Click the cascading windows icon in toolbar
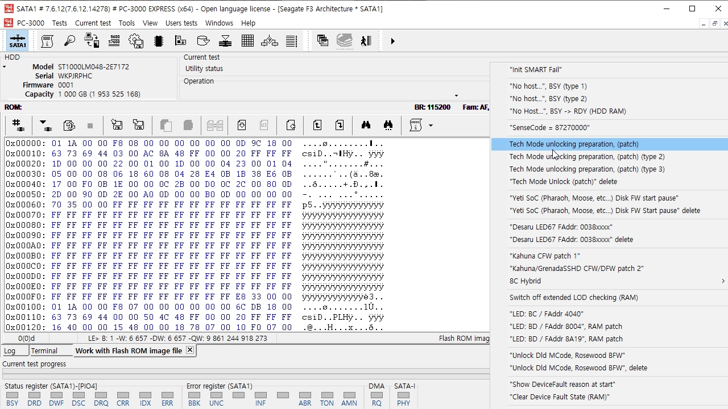 click(322, 41)
